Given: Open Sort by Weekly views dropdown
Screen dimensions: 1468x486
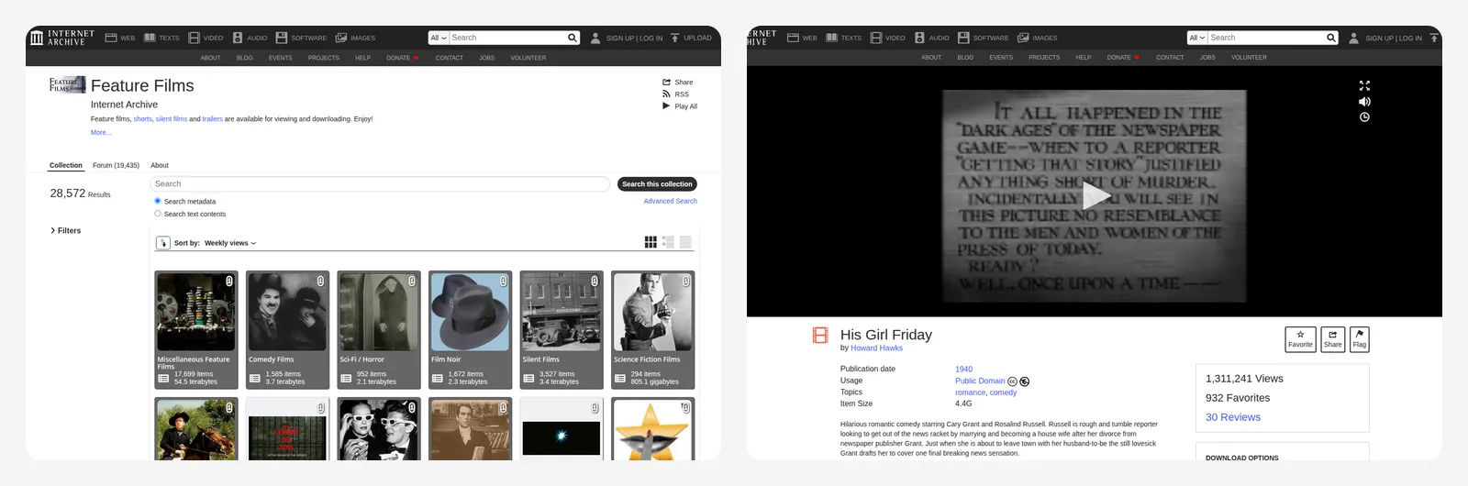Looking at the screenshot, I should point(230,243).
